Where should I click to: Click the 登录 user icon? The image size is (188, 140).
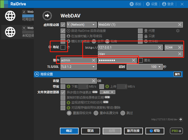(x=164, y=4)
